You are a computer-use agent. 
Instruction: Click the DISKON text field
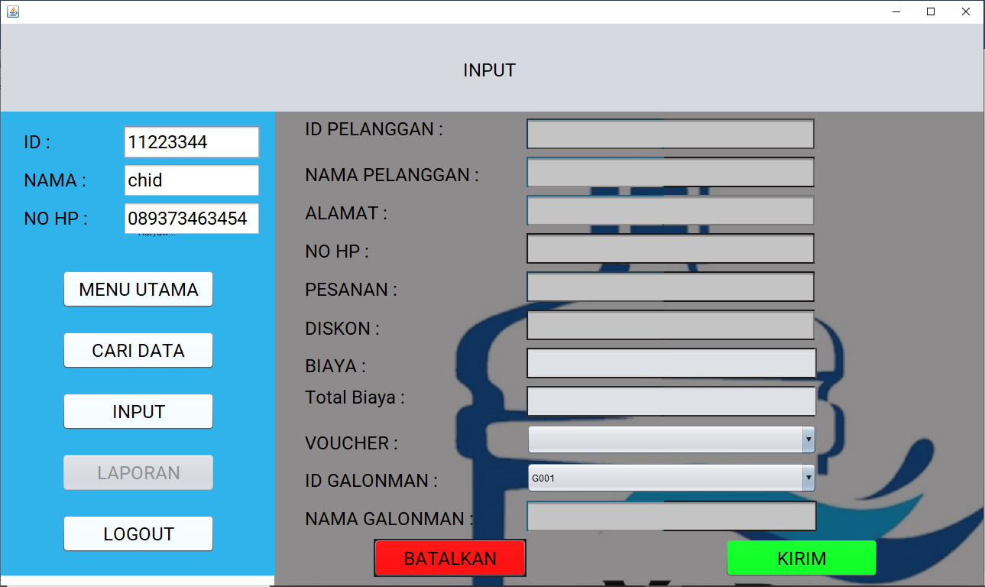point(670,325)
